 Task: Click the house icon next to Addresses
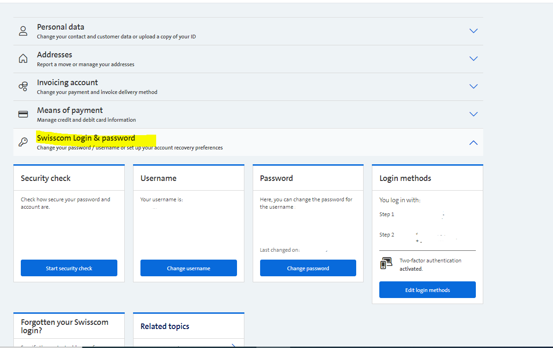pyautogui.click(x=23, y=59)
